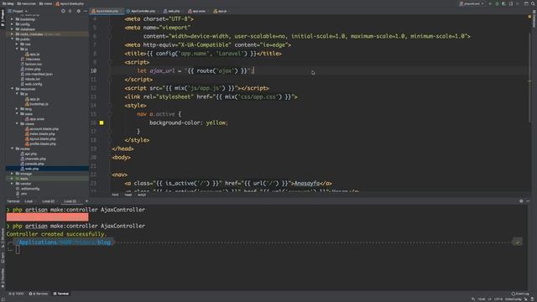Open the Favorites tool window side tab
537x302 pixels.
(x=3, y=277)
